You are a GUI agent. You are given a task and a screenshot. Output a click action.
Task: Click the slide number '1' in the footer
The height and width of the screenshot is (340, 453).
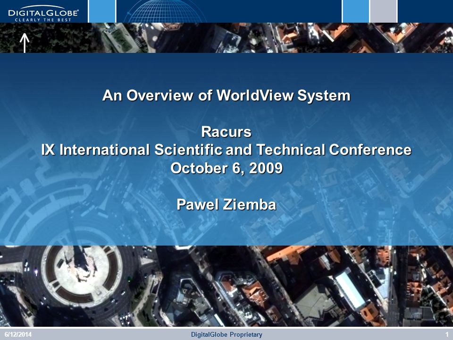[447, 334]
